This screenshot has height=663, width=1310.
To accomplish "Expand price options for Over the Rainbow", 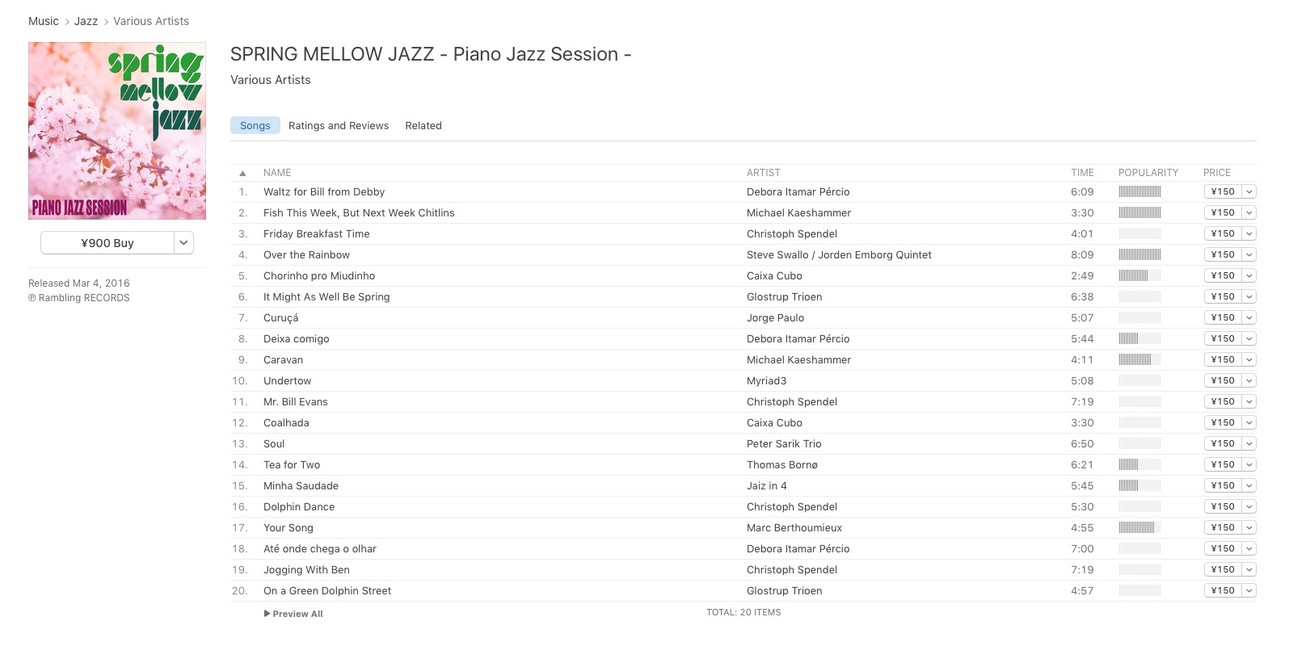I will [x=1249, y=255].
